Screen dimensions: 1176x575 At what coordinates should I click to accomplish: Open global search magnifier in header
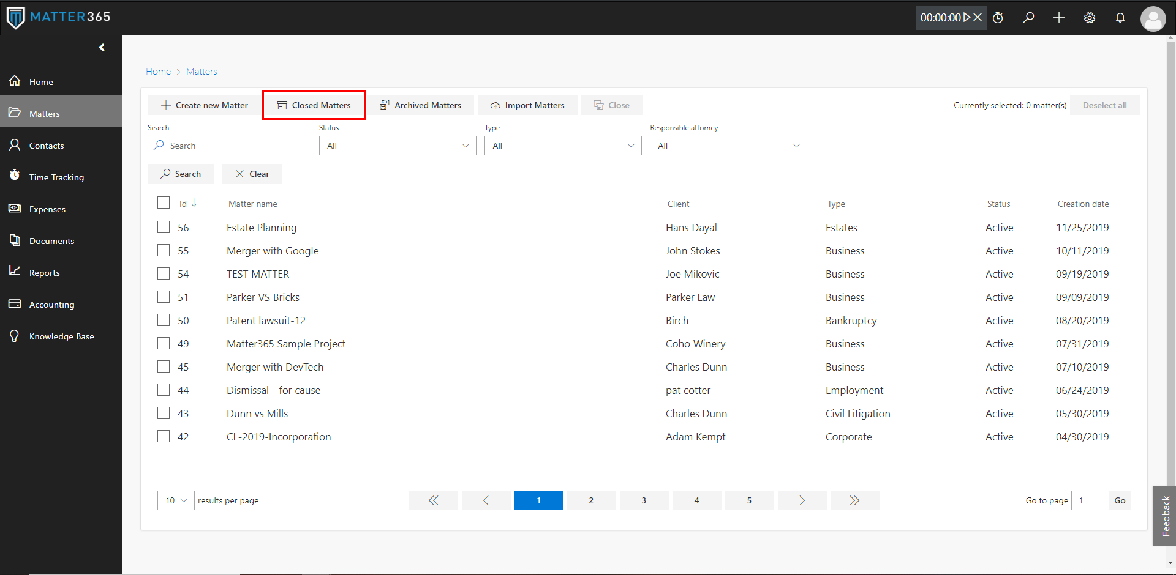tap(1028, 18)
